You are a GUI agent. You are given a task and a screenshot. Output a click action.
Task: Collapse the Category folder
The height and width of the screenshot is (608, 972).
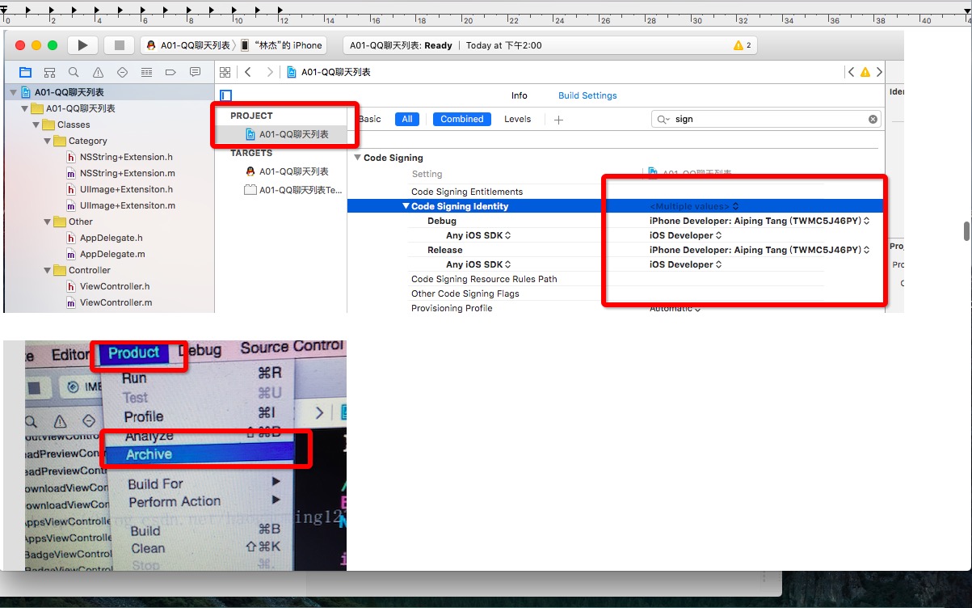[47, 141]
